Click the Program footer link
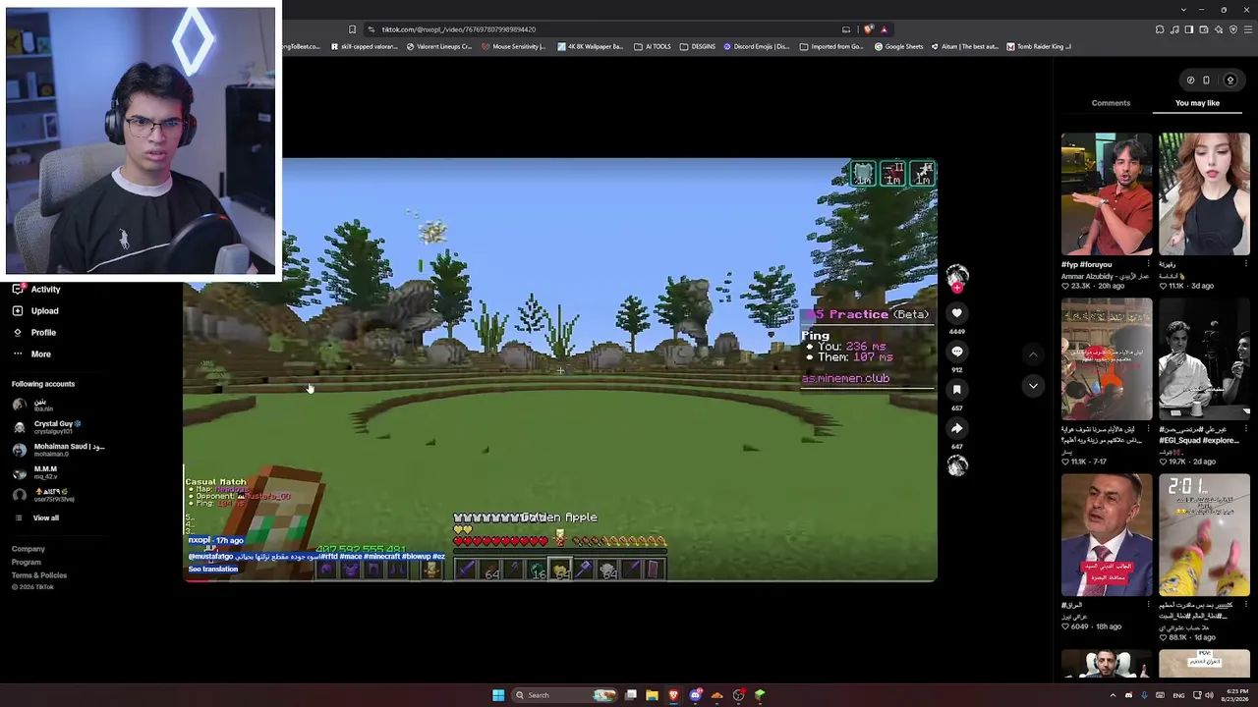1258x707 pixels. click(x=27, y=563)
